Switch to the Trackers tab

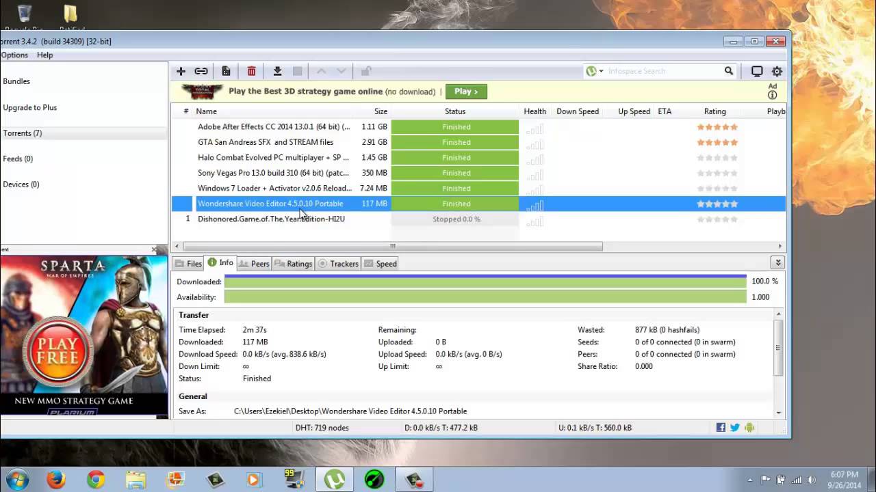[338, 264]
